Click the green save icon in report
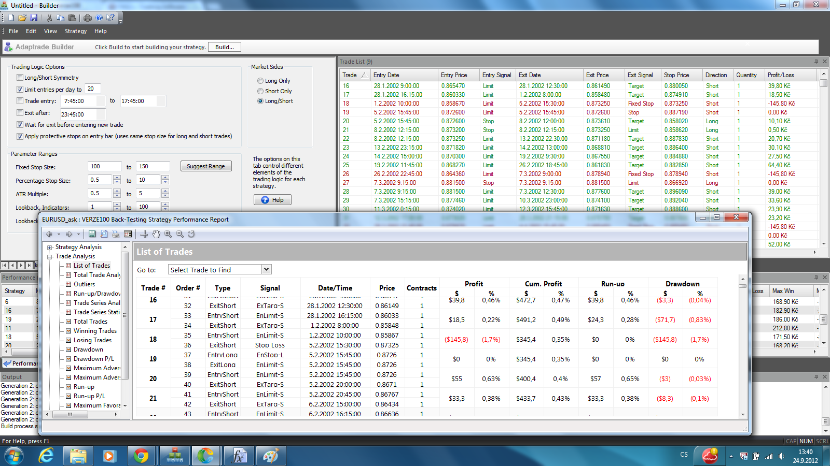Screen dimensions: 830x466 [92, 234]
